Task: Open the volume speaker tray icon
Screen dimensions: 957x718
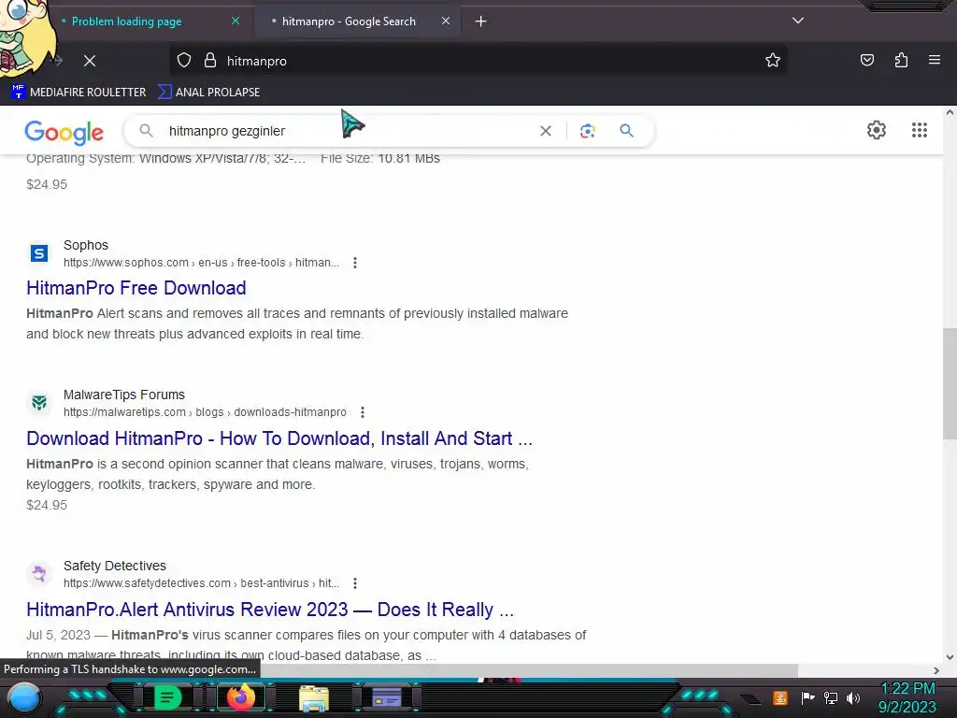Action: [852, 697]
